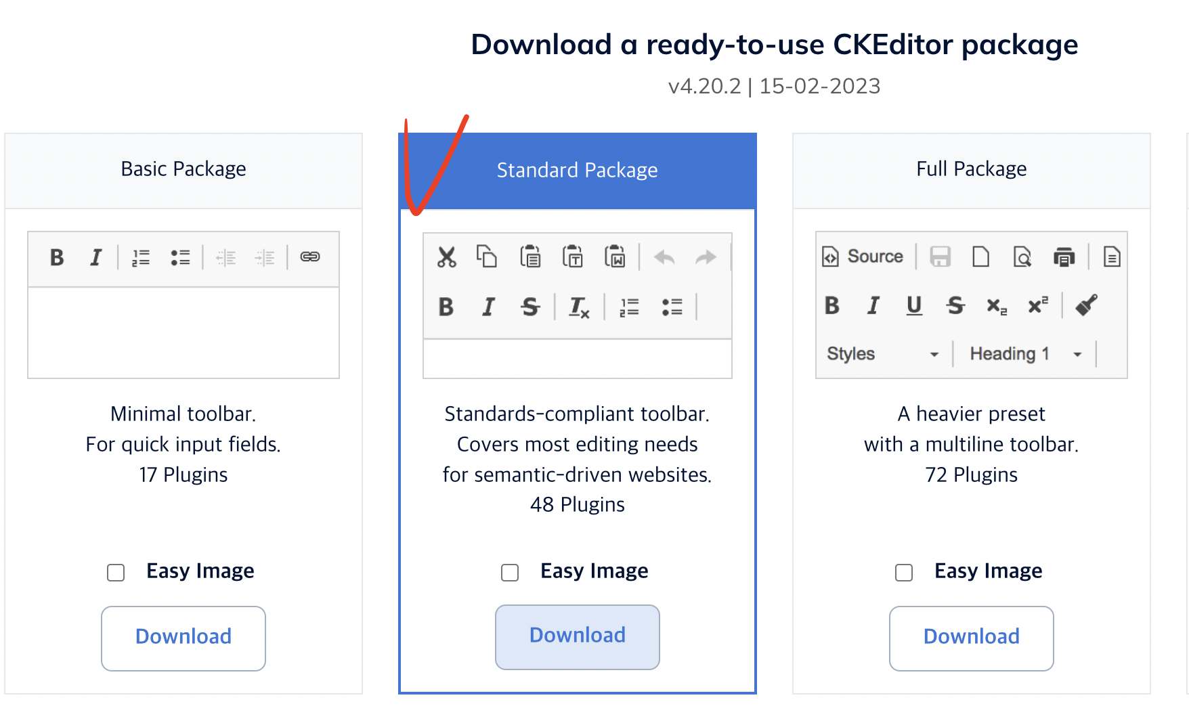Click Superscript icon in Full Package preview
This screenshot has width=1189, height=727.
pyautogui.click(x=1038, y=305)
